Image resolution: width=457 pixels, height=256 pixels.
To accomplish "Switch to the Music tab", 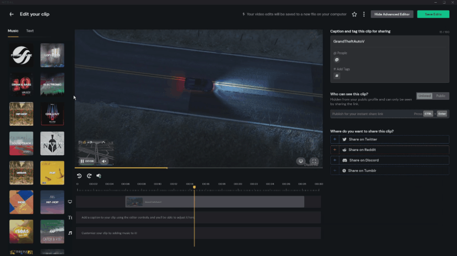I will coord(13,31).
